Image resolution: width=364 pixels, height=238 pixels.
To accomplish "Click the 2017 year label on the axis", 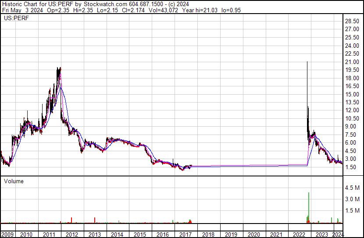I will (185, 234).
